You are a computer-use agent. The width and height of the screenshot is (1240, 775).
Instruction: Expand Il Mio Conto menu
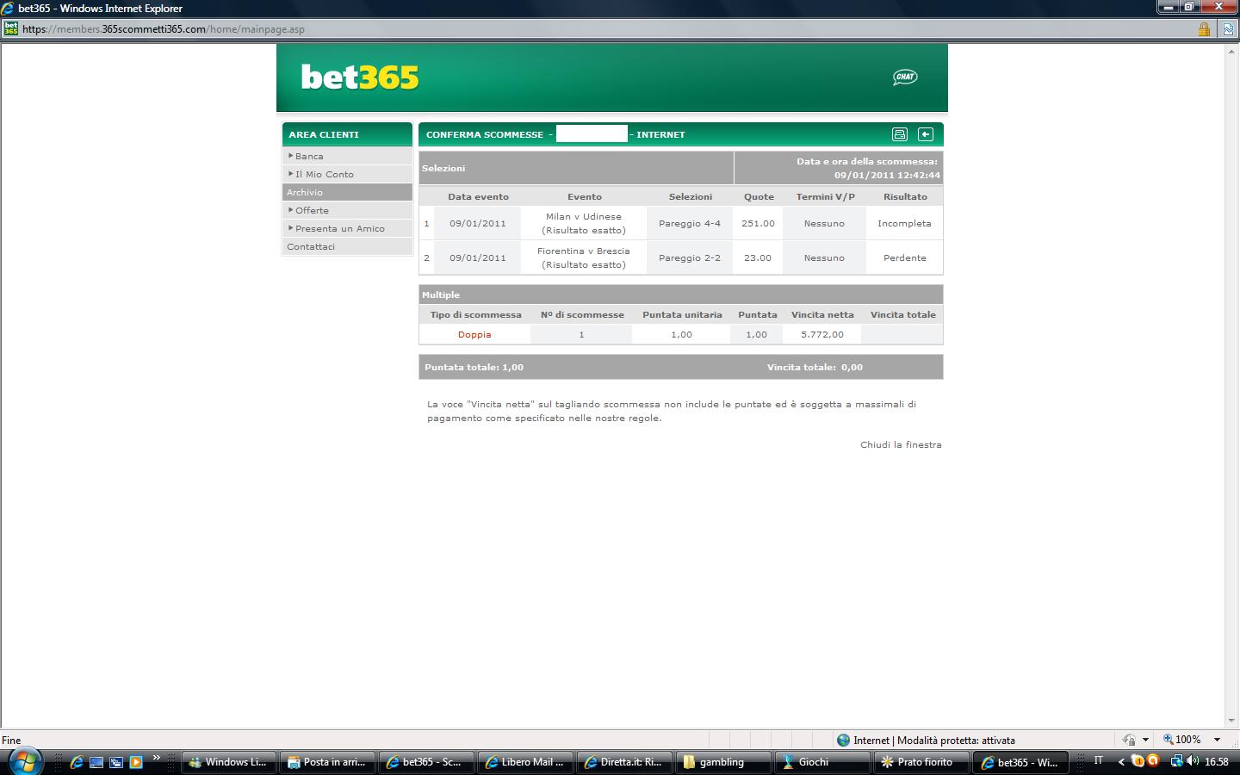click(x=347, y=174)
